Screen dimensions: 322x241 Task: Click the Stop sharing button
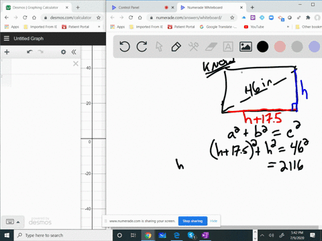click(193, 221)
